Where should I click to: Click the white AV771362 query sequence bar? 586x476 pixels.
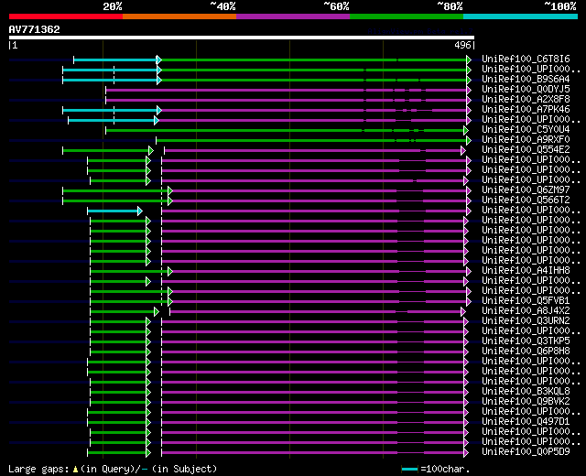pyautogui.click(x=242, y=38)
